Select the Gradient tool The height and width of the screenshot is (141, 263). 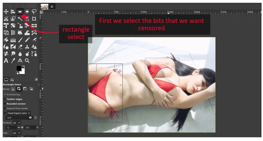click(13, 40)
